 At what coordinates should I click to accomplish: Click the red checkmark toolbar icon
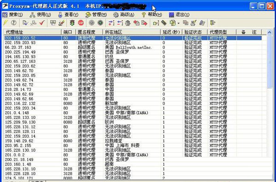(42, 23)
